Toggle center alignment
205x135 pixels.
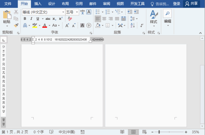pyautogui.click(x=104, y=19)
